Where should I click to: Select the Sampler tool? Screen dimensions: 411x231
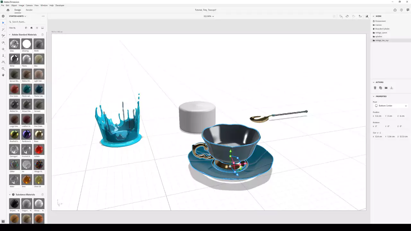pos(3,35)
